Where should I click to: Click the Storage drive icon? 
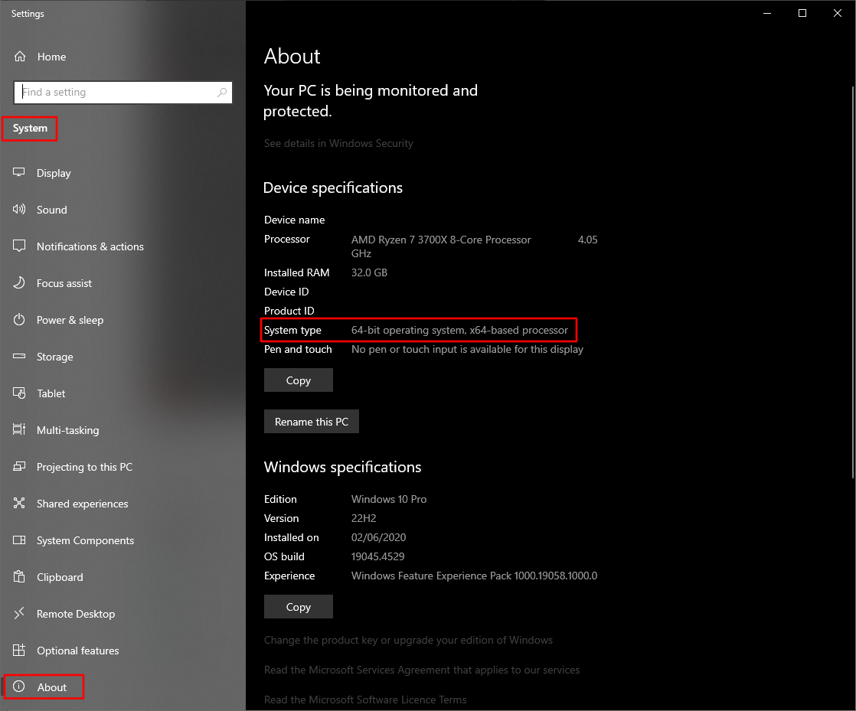tap(20, 357)
